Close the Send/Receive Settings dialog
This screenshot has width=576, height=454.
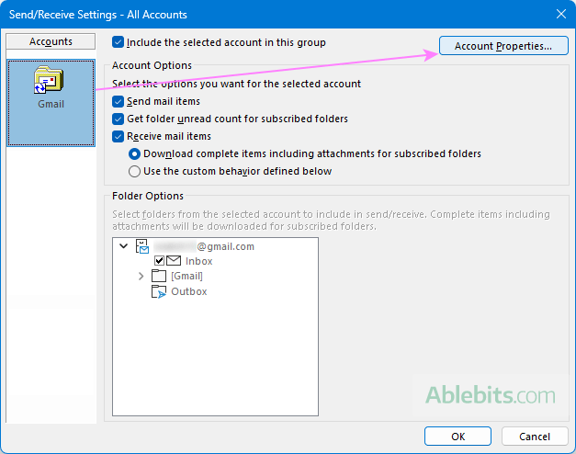coord(561,14)
